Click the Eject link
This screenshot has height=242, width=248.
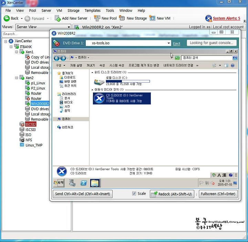176,44
